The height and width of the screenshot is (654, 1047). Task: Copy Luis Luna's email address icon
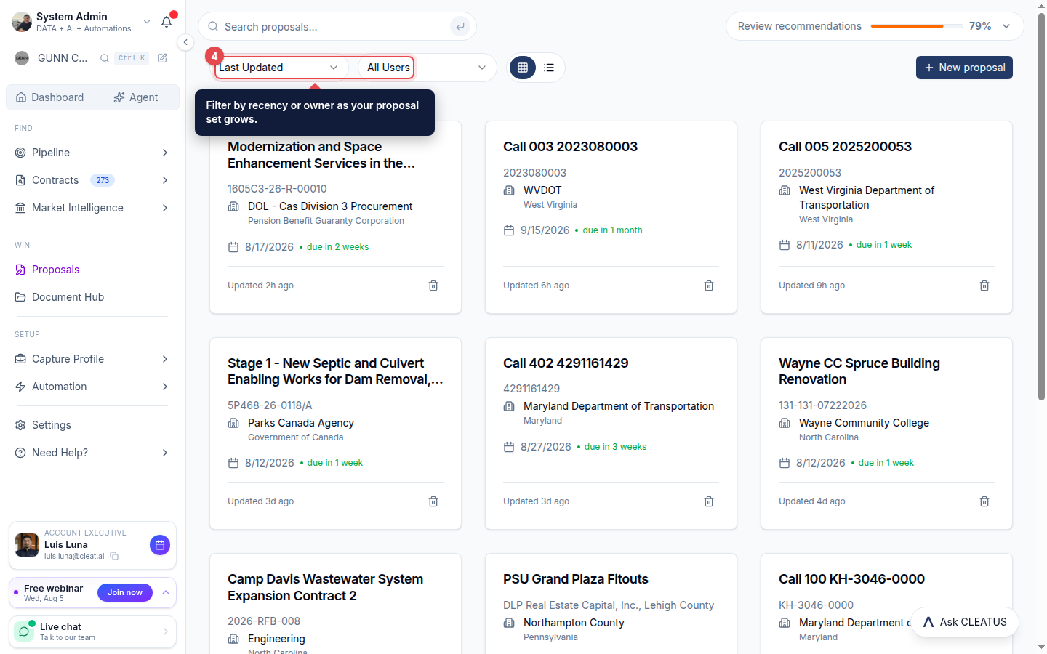point(114,557)
